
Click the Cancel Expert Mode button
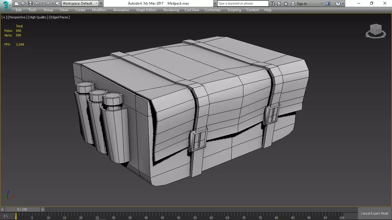(374, 213)
